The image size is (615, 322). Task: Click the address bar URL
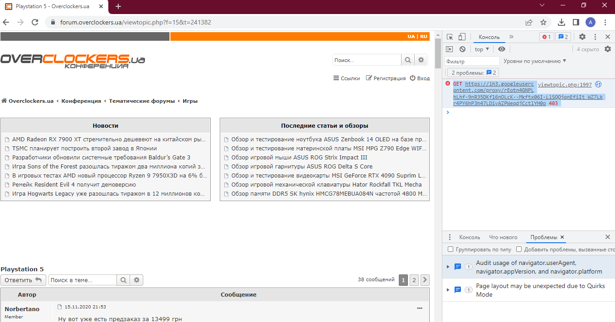click(136, 22)
